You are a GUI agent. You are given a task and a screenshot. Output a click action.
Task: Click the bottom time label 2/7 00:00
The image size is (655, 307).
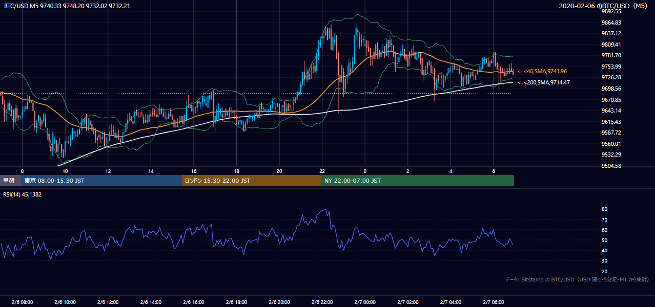click(364, 302)
